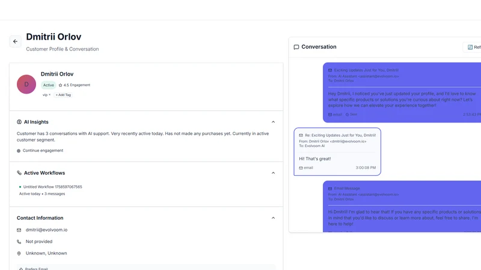
Task: Collapse the Contact Information section
Action: tap(273, 218)
